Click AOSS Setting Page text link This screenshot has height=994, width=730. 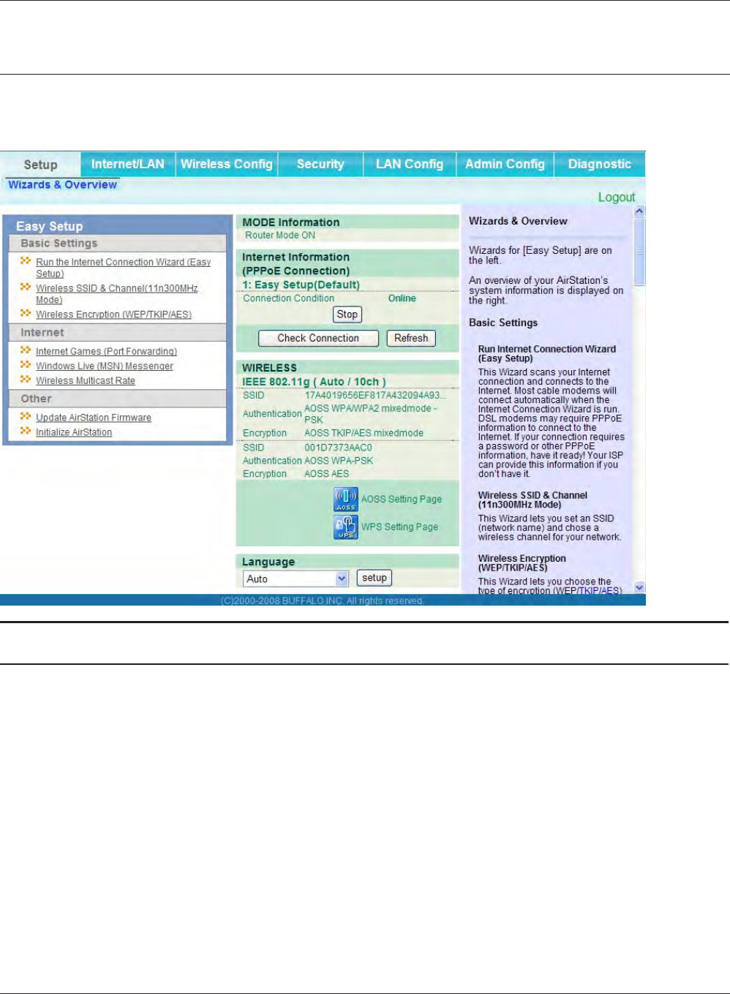(x=402, y=500)
